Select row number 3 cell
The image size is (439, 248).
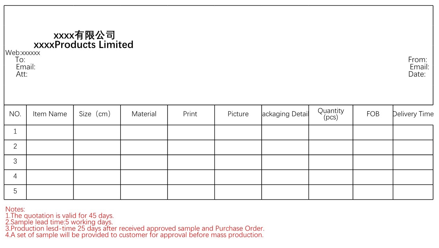tap(15, 161)
